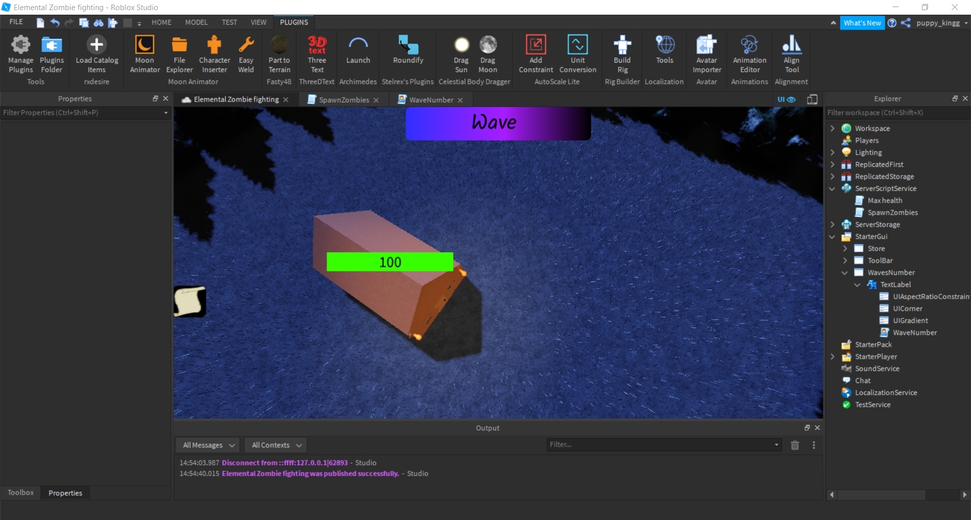971x520 pixels.
Task: Click the new file icon
Action: click(40, 22)
